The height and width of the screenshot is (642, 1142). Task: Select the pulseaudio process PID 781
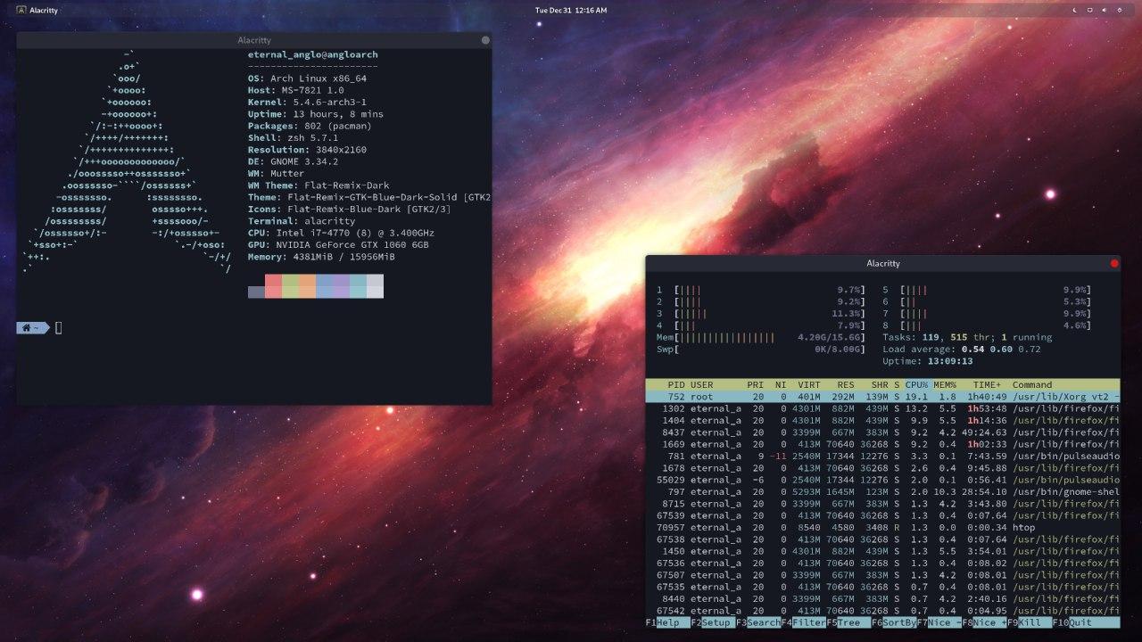[882, 456]
